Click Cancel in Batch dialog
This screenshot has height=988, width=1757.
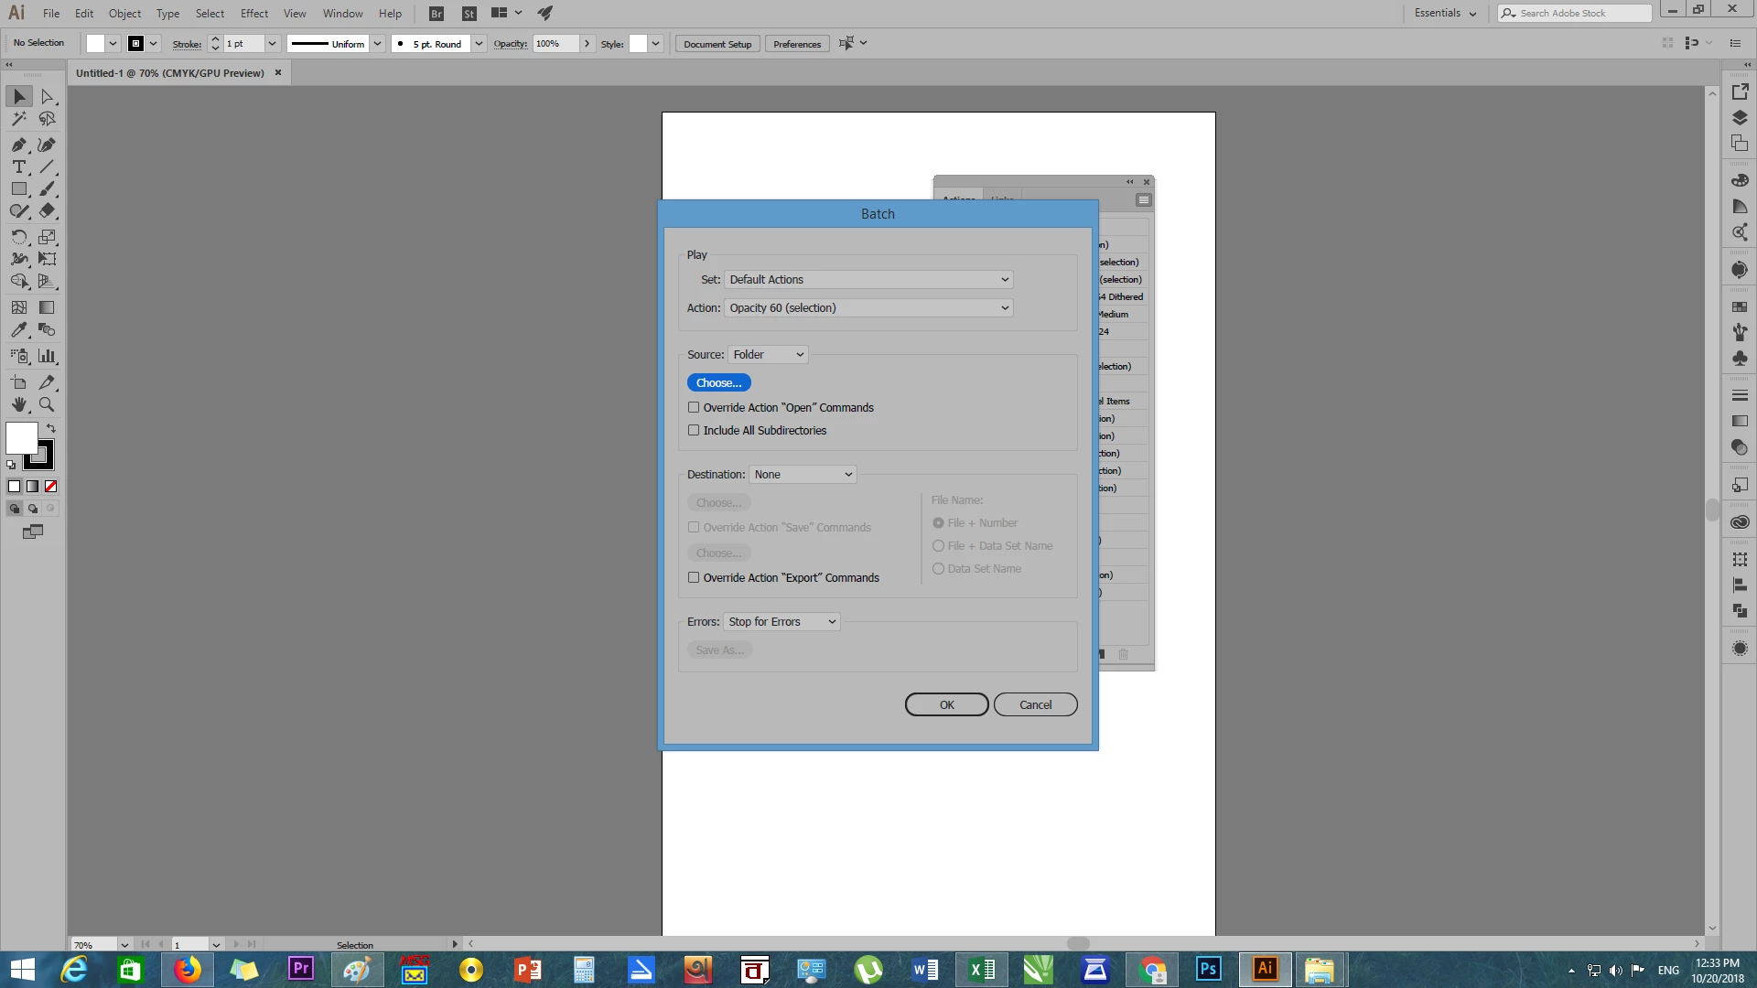1035,705
